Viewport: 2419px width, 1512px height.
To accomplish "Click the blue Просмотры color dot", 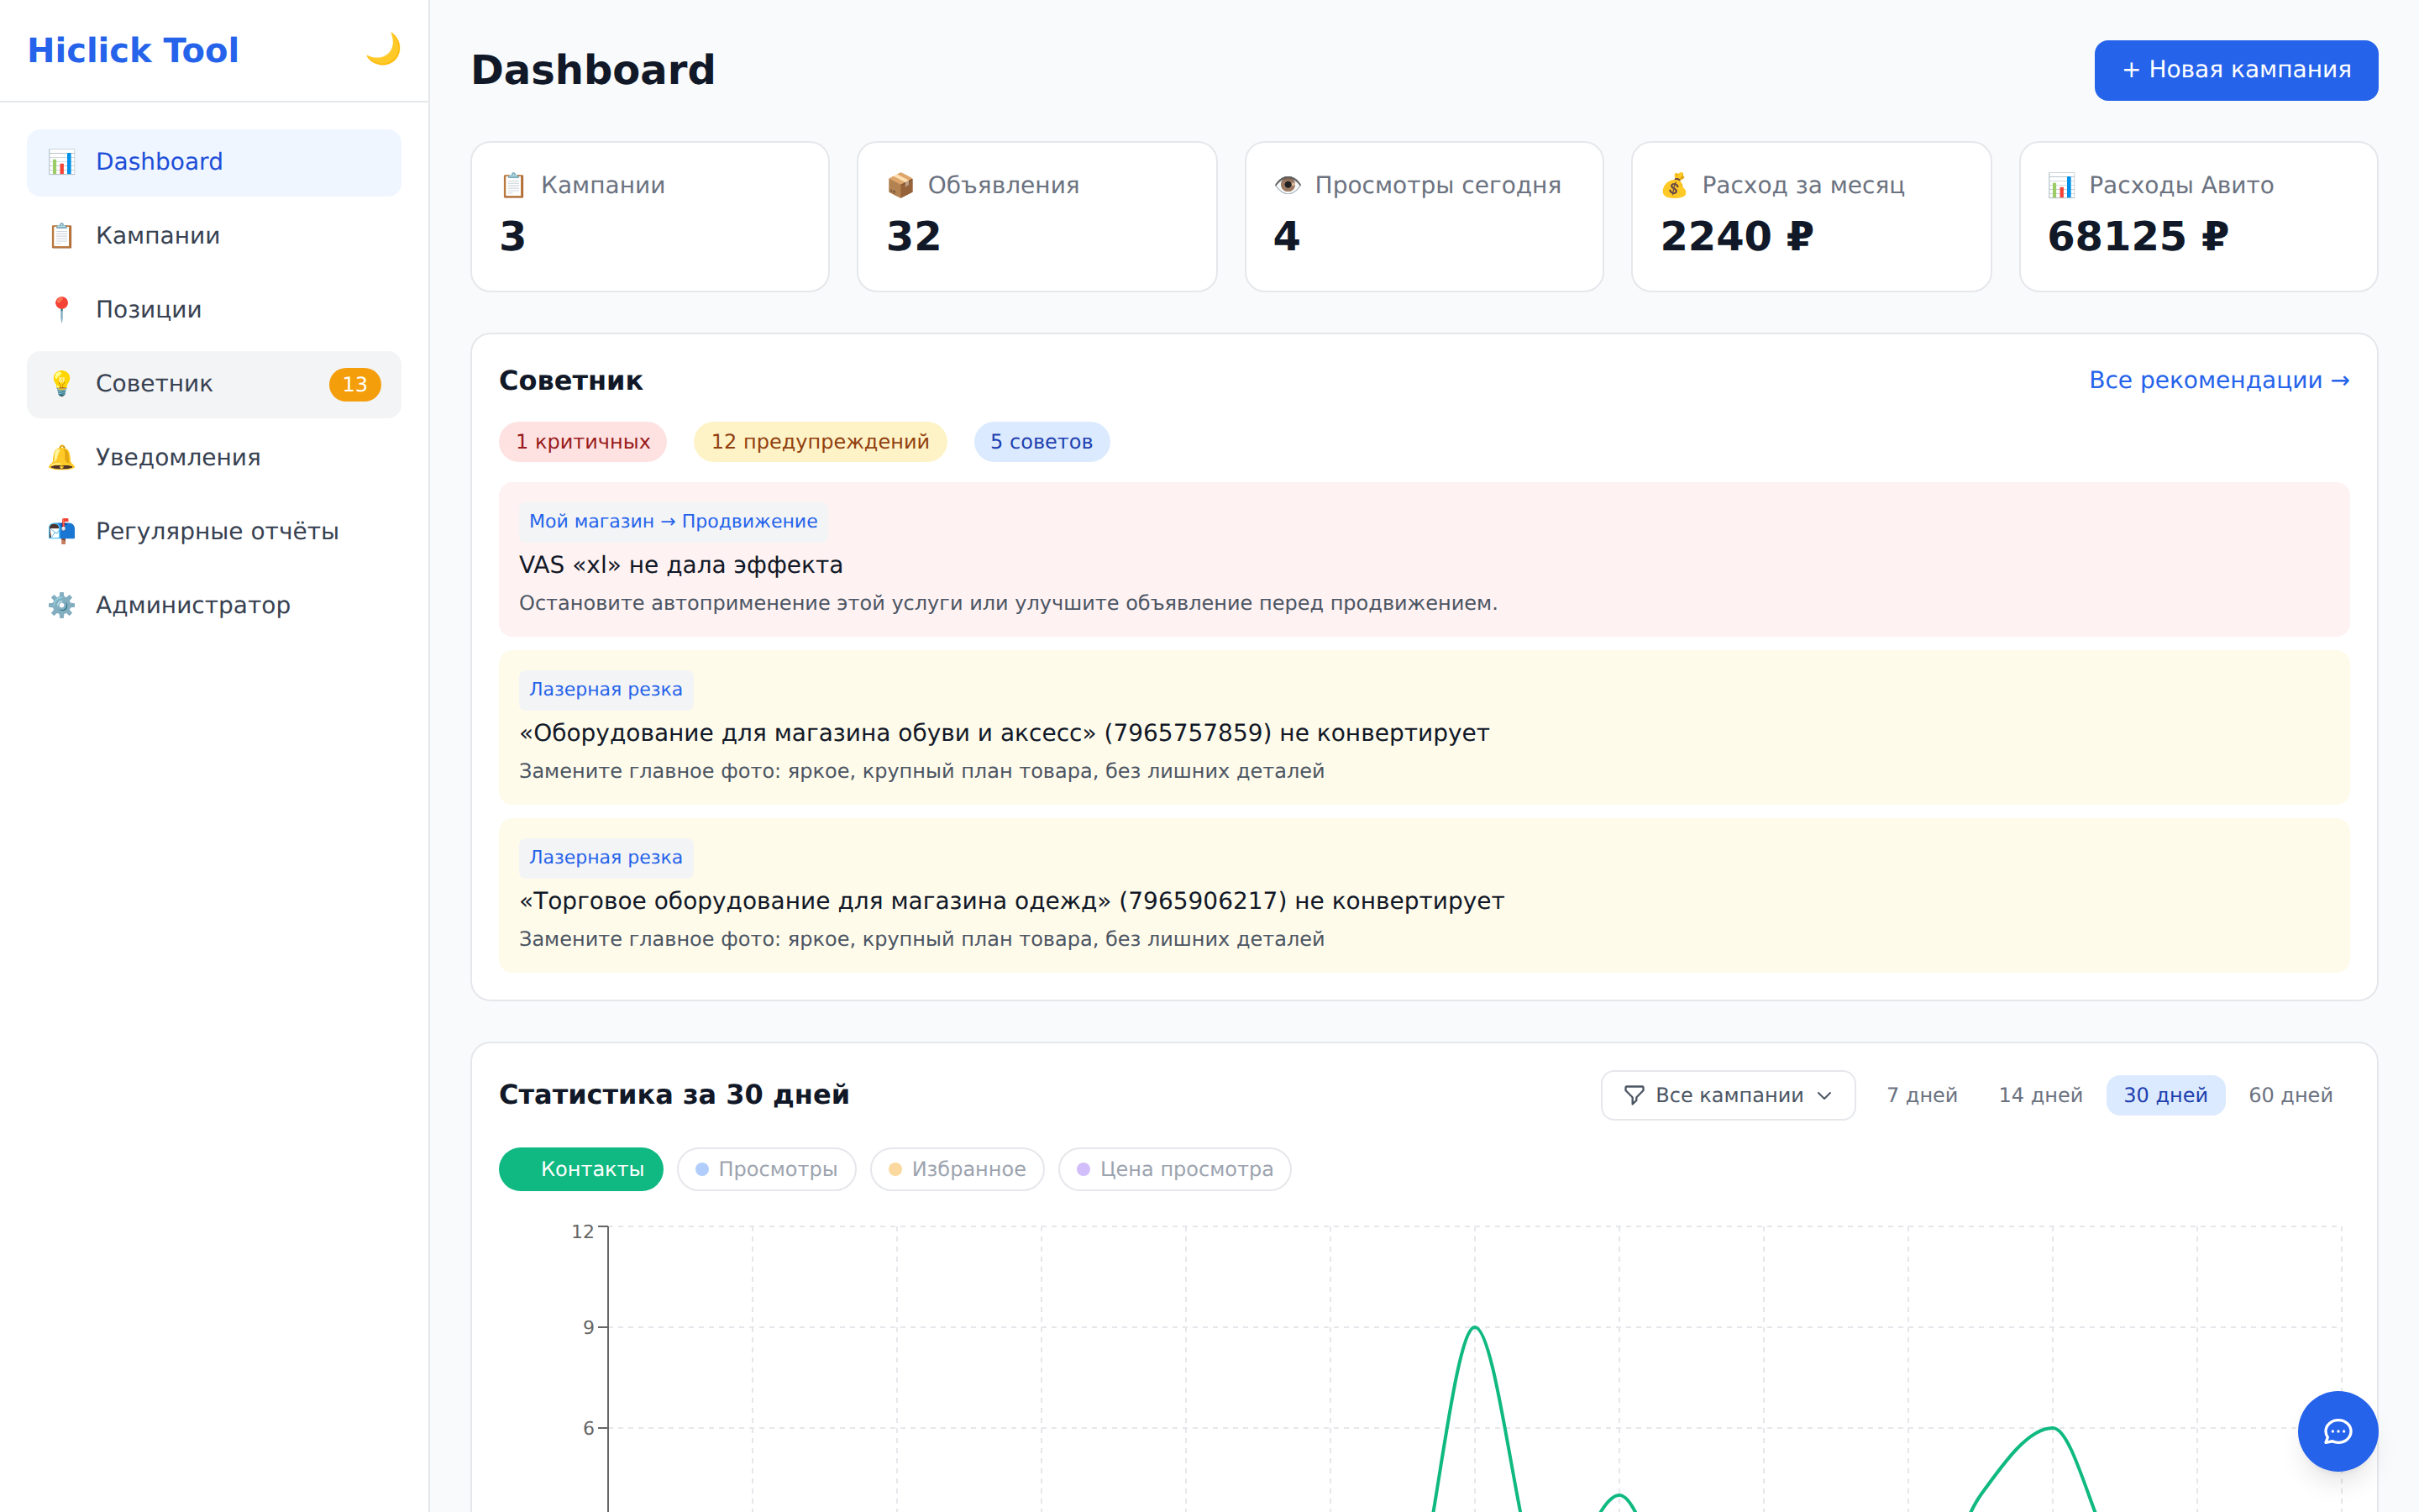I will (x=701, y=1170).
